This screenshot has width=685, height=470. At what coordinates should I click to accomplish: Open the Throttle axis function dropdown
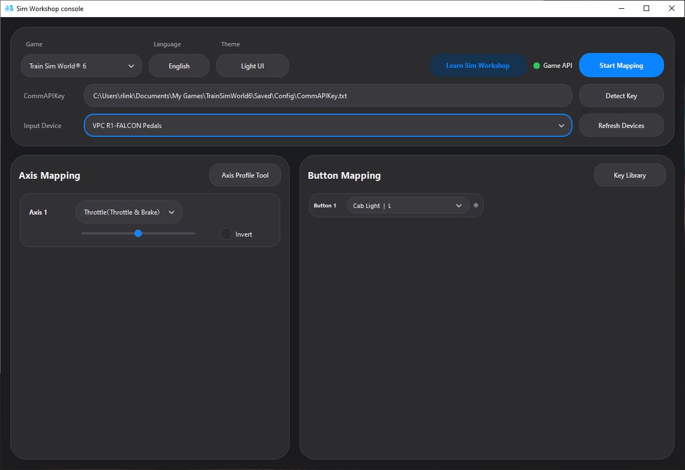point(129,212)
